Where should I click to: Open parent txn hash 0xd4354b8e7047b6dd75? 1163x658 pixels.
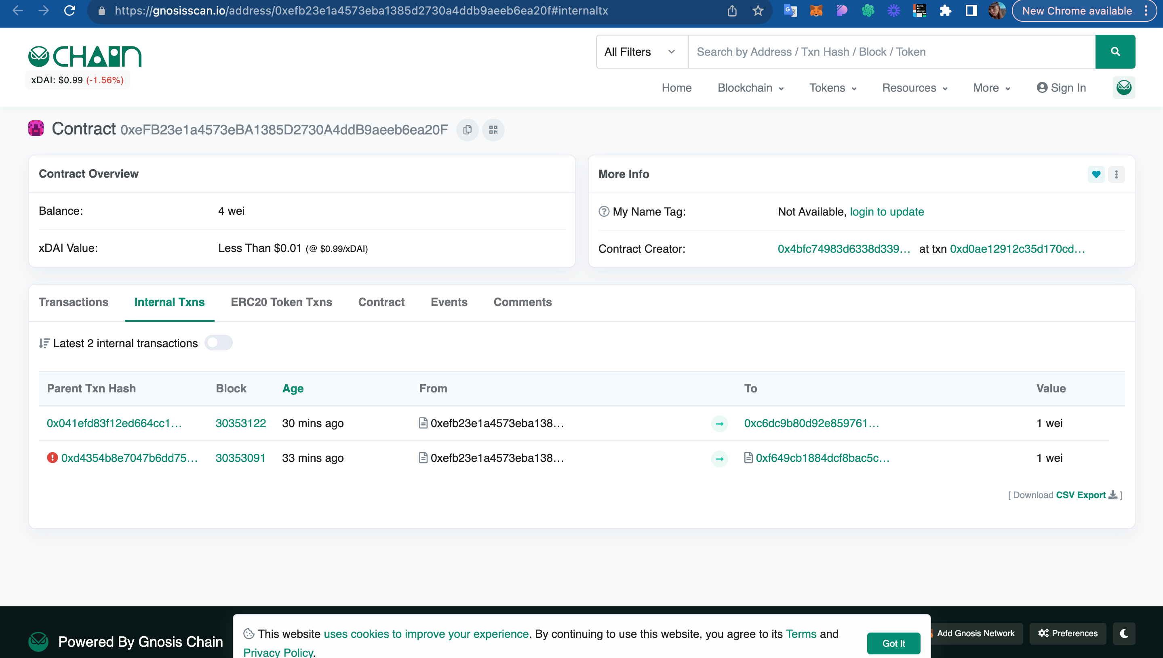(129, 458)
